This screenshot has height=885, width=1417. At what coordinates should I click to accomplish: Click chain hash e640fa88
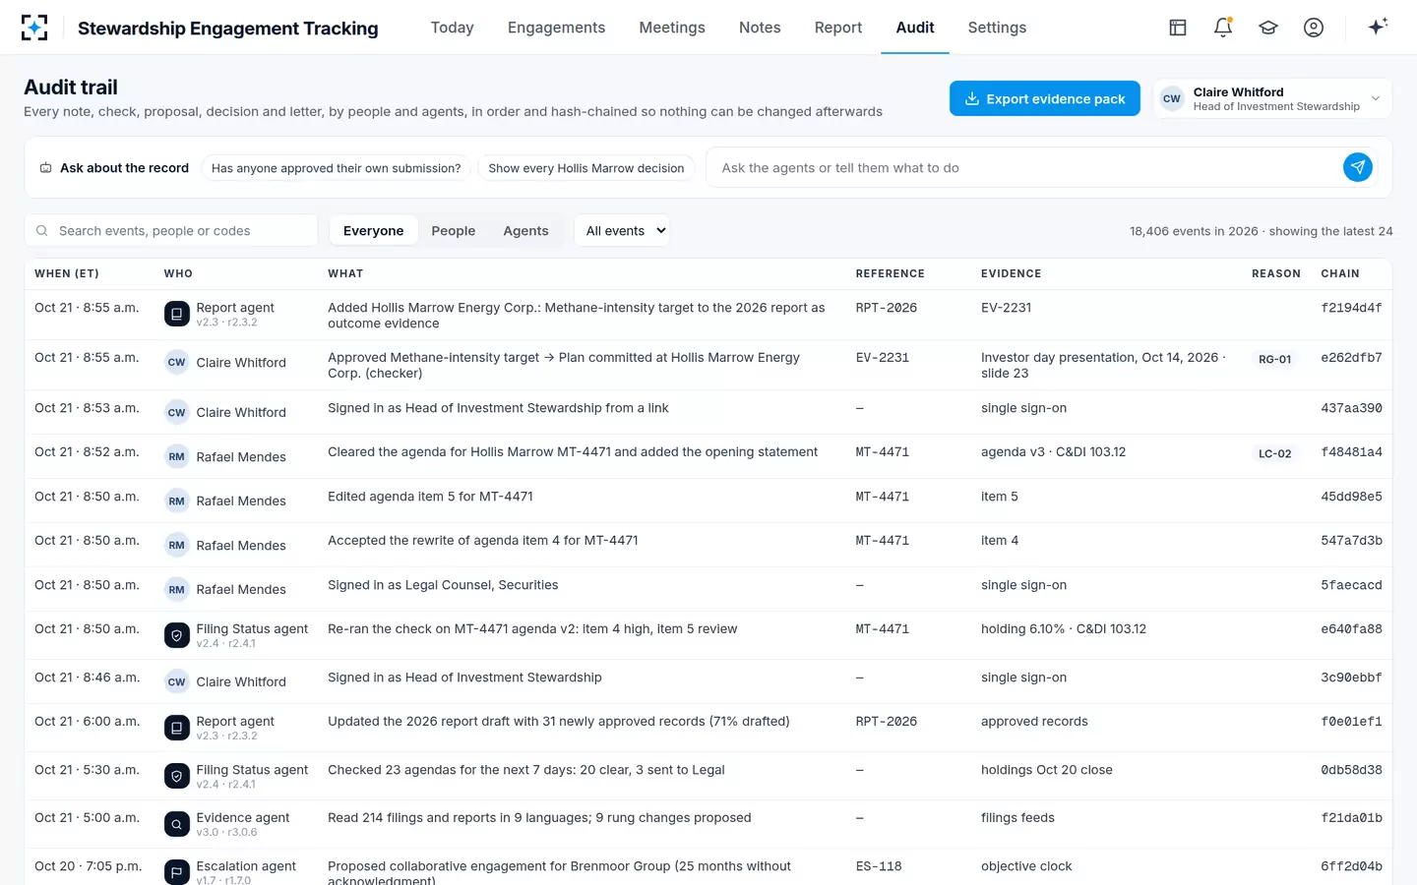1351,629
